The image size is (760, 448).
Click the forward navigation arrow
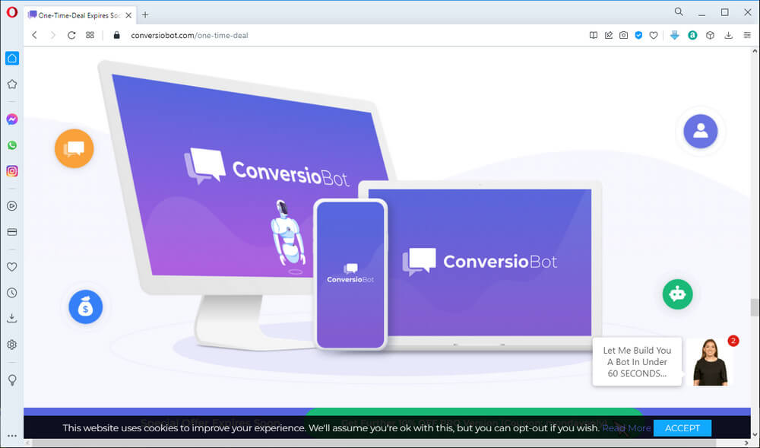point(53,35)
